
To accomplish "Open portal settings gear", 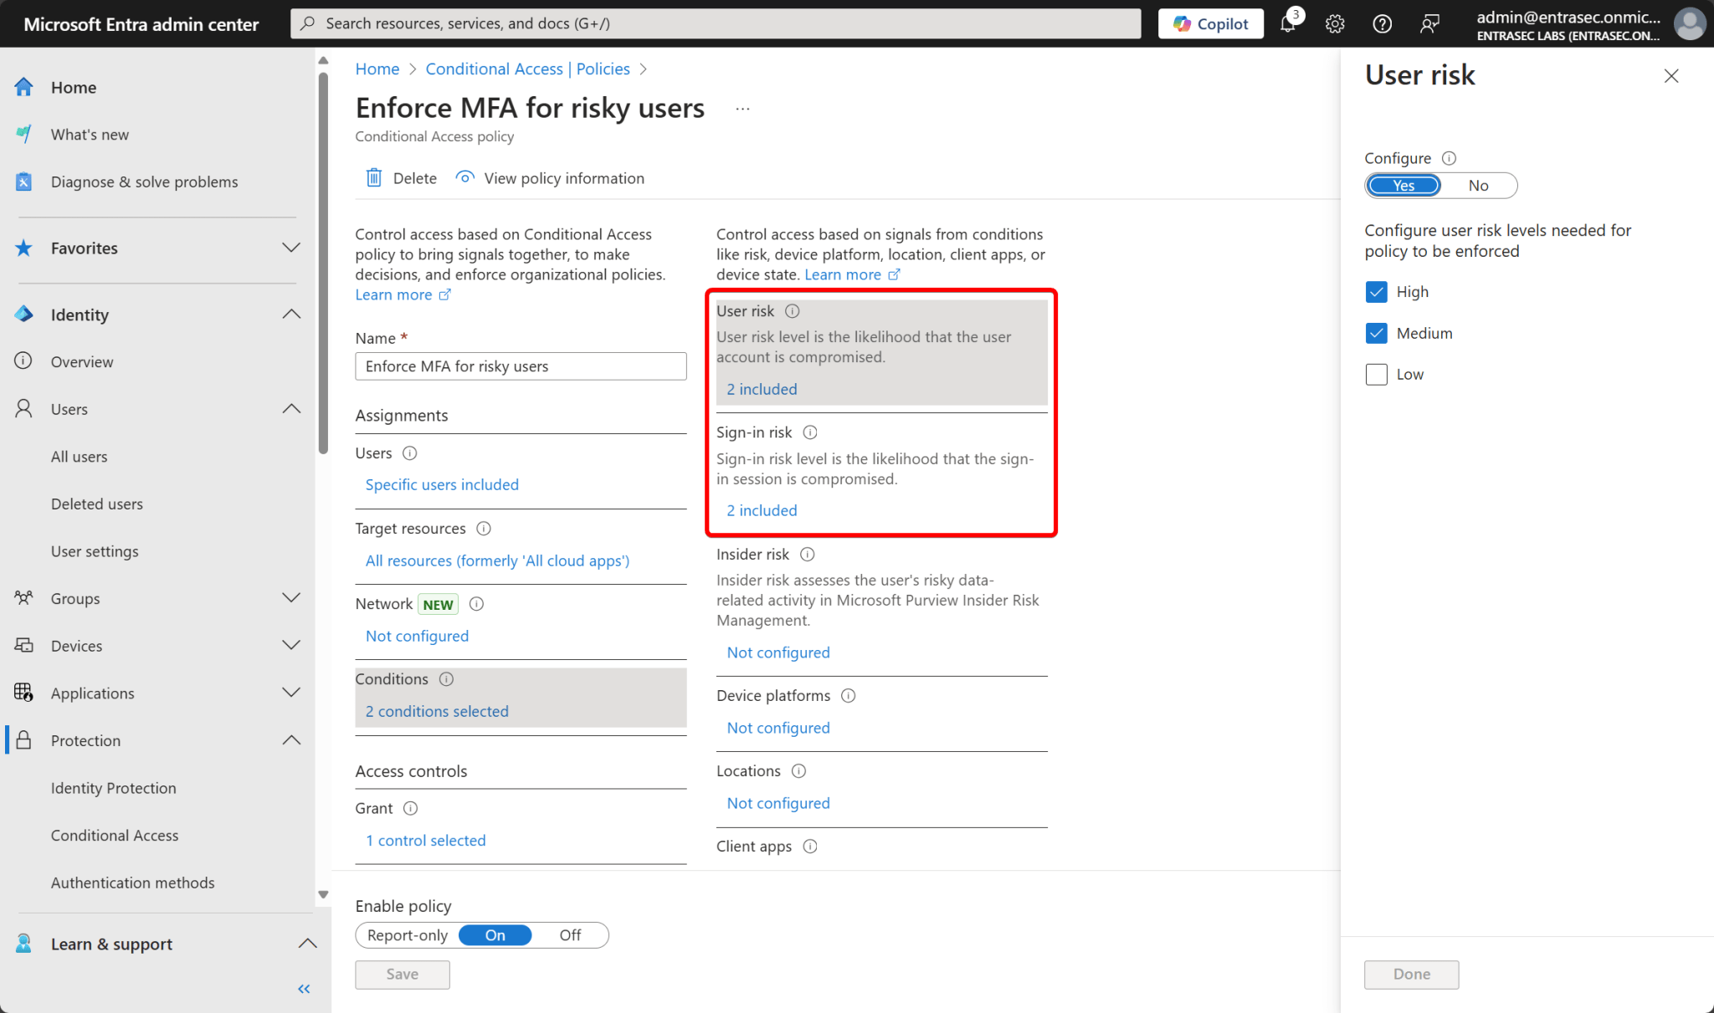I will click(1335, 23).
